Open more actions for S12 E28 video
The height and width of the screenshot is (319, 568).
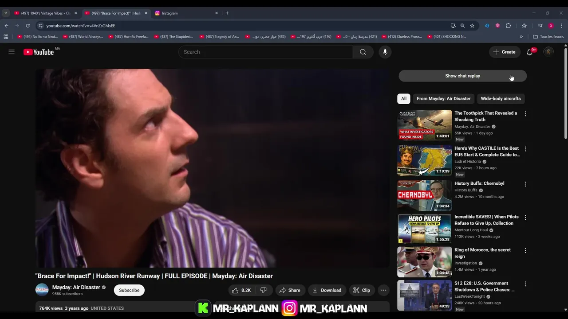pos(525,284)
